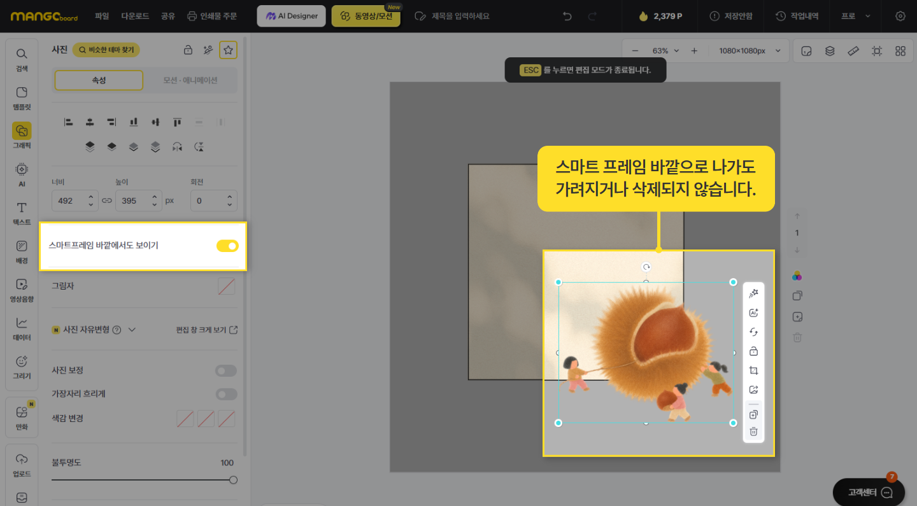
Task: Open the 검색 search panel in sidebar
Action: 22,59
